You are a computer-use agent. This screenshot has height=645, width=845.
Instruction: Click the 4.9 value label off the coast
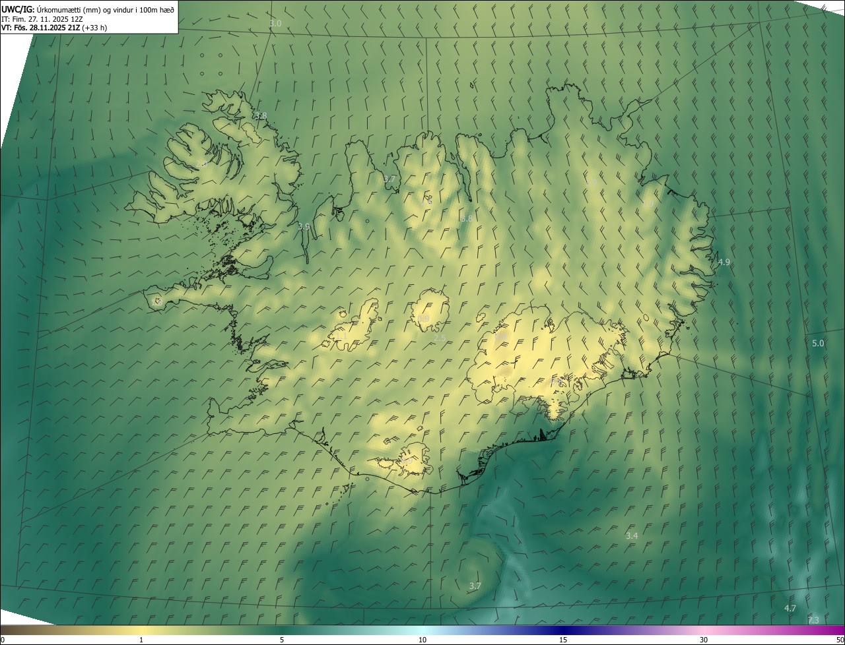click(724, 262)
